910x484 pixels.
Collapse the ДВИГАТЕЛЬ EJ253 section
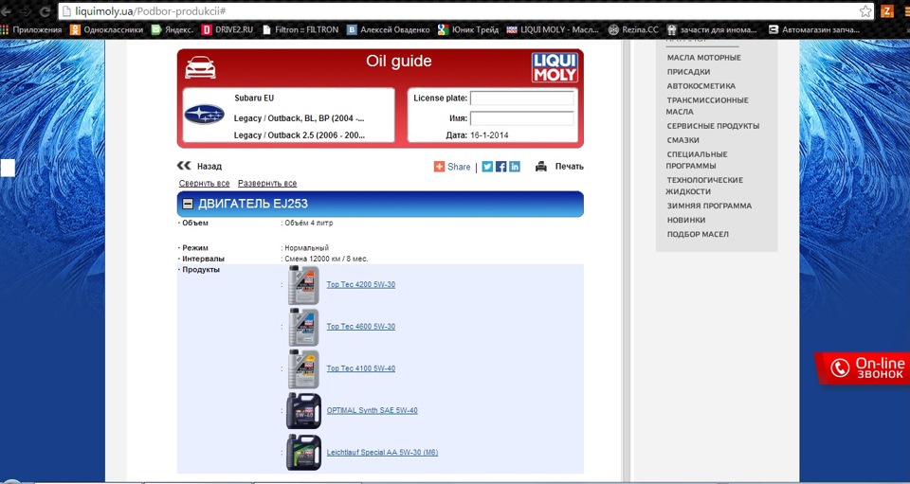188,204
